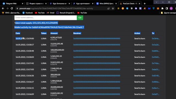The width and height of the screenshot is (176, 99).
Task: Click the Token total supply text
Action: [36, 23]
